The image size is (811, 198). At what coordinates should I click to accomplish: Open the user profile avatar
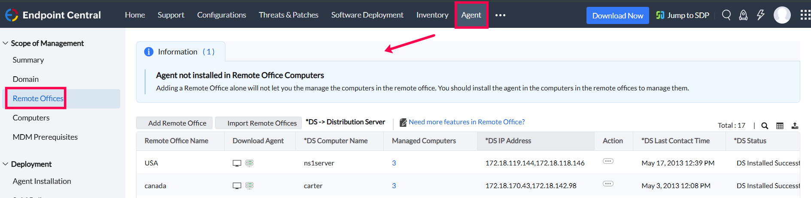click(782, 15)
